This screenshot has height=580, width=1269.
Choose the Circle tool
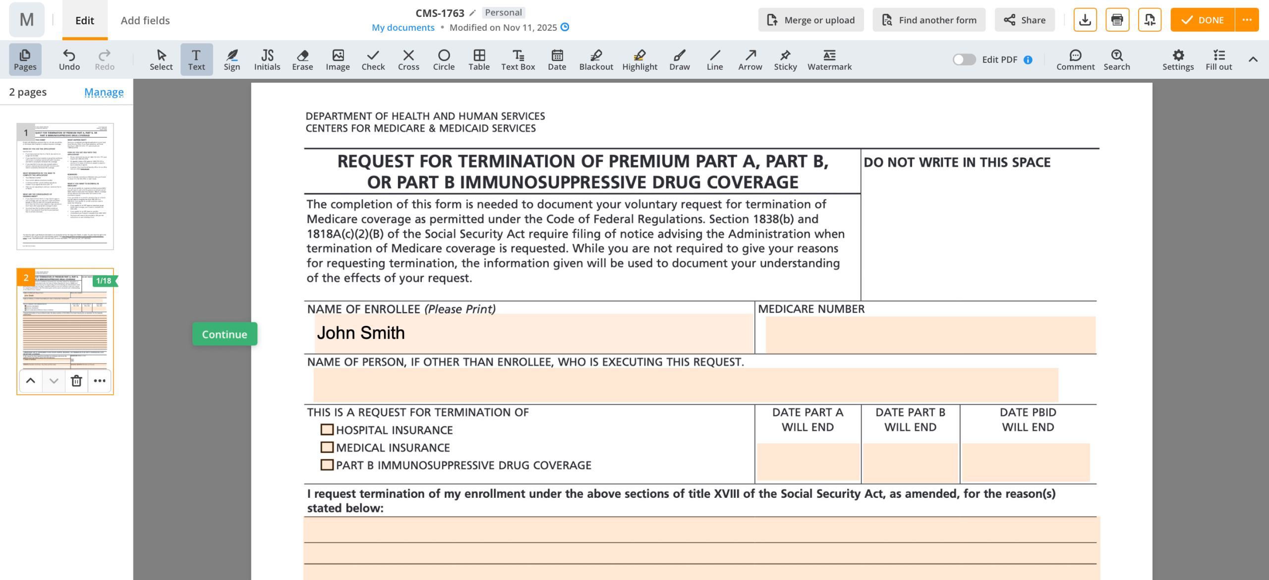click(x=444, y=59)
